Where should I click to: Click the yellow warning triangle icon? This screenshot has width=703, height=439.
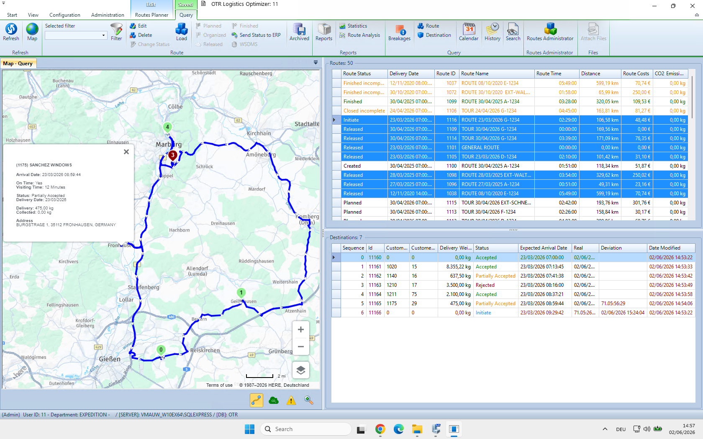(291, 401)
